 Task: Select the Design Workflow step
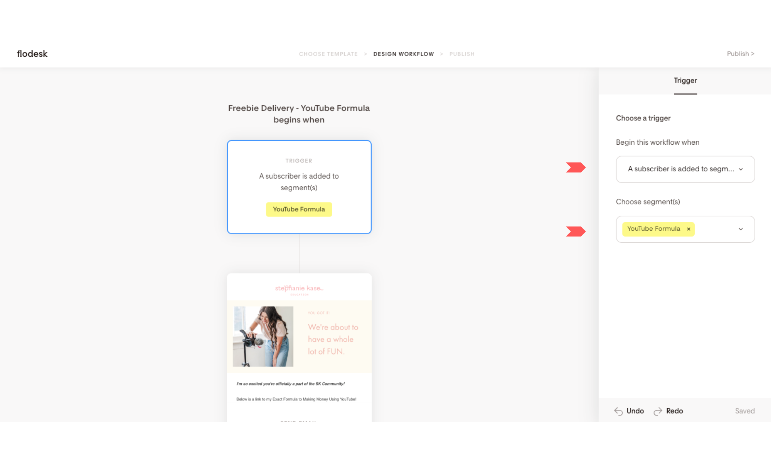coord(403,54)
